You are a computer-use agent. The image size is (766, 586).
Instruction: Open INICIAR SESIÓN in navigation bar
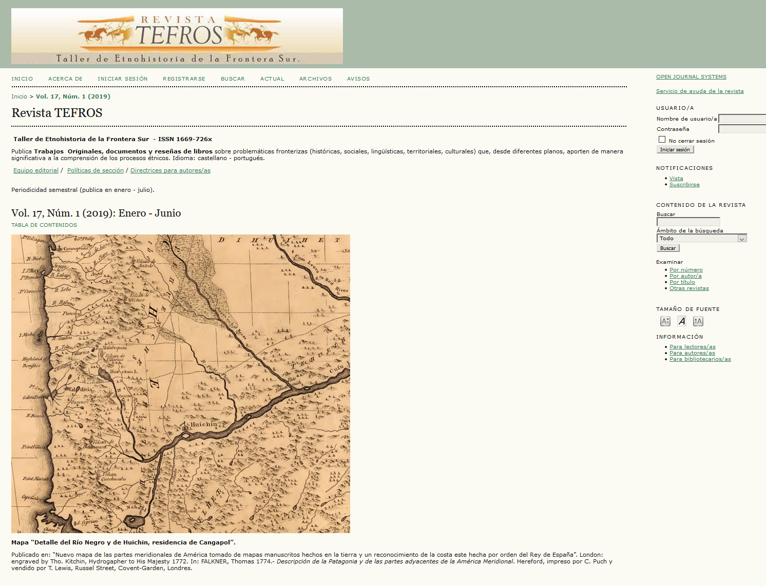point(123,79)
